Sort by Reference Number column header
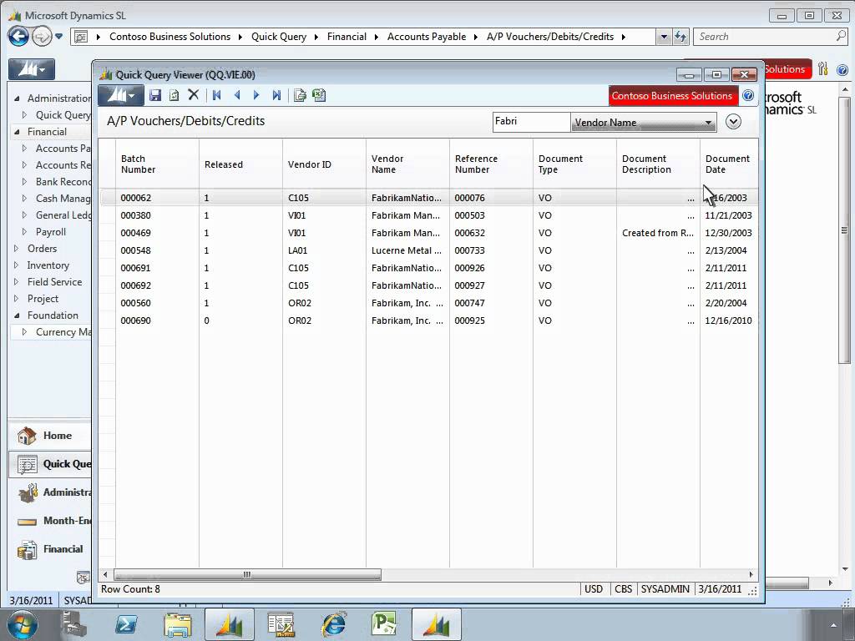855x641 pixels. [x=491, y=164]
